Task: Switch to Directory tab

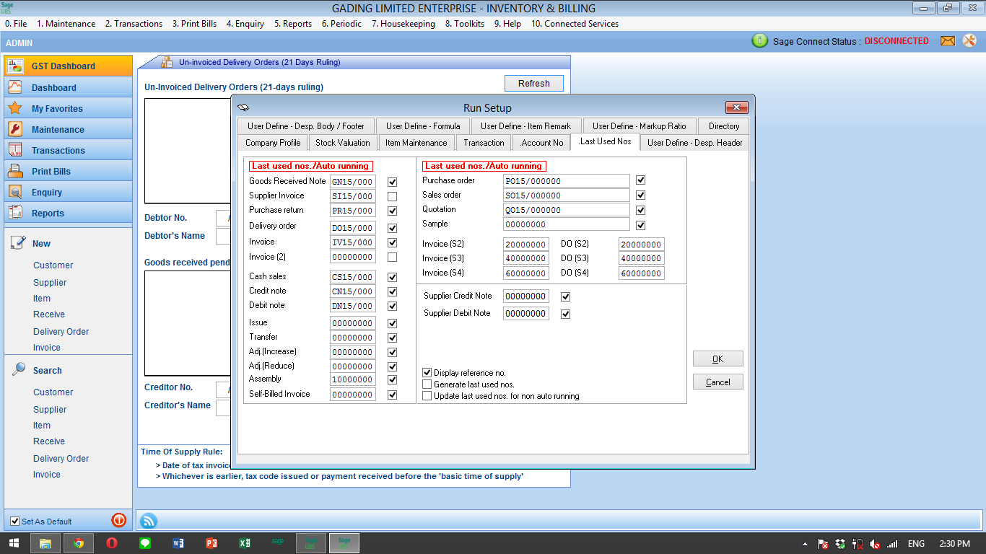Action: pos(724,126)
